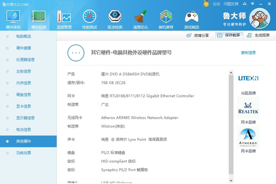Click the Atheros brand logo
276x184 pixels.
(248, 137)
